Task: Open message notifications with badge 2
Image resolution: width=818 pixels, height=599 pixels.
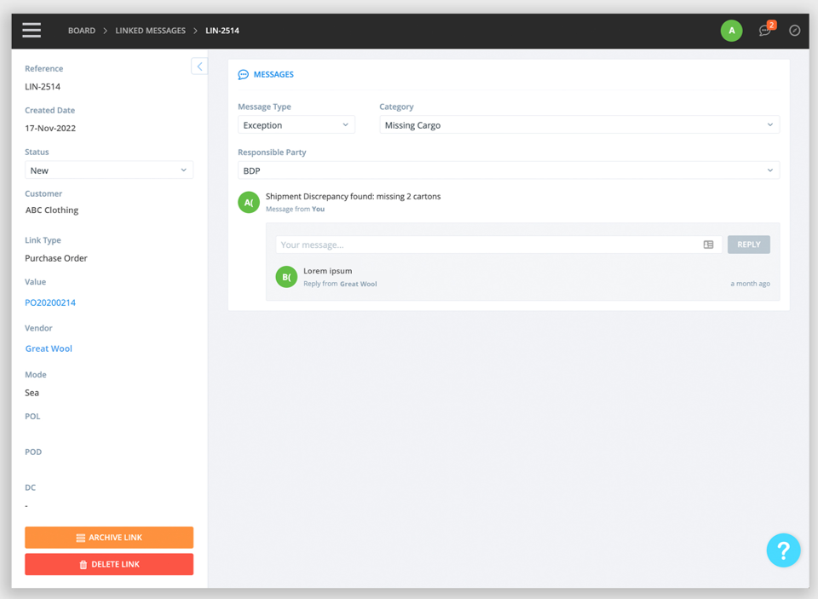Action: [767, 30]
